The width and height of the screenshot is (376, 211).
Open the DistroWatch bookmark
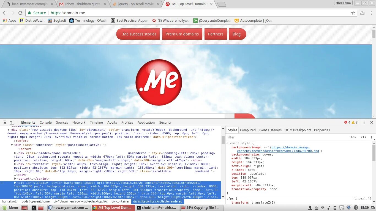(32, 20)
